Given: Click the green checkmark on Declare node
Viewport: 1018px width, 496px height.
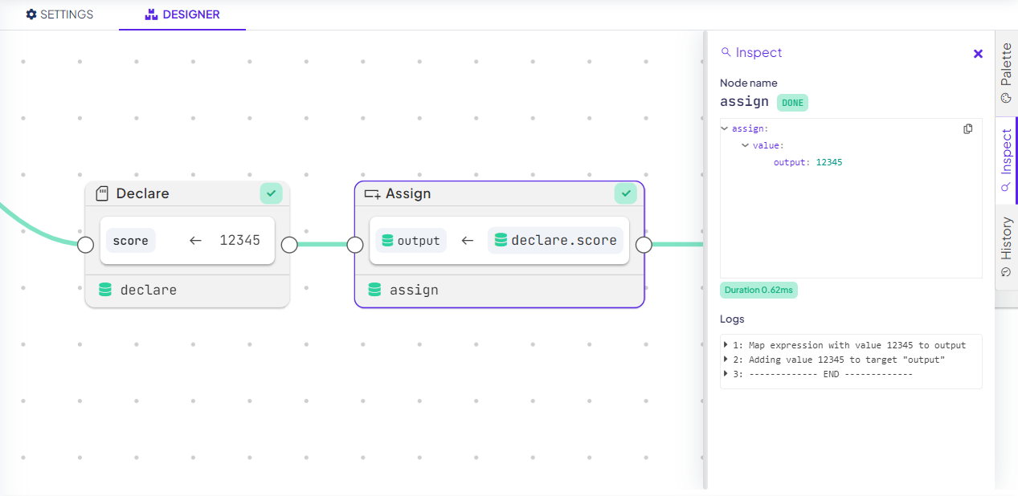Looking at the screenshot, I should (x=271, y=193).
